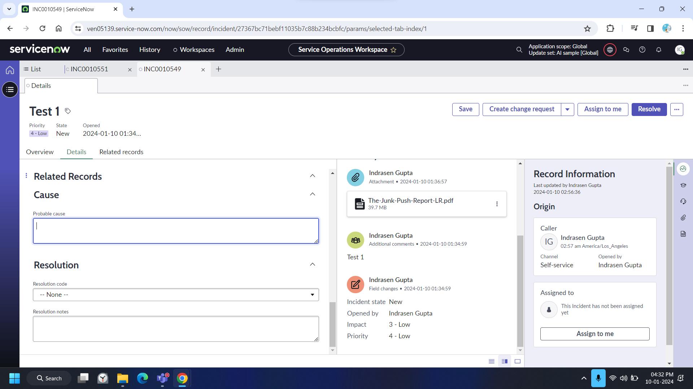The height and width of the screenshot is (389, 693).
Task: Click the Service Operations Workspace pill
Action: tap(346, 50)
